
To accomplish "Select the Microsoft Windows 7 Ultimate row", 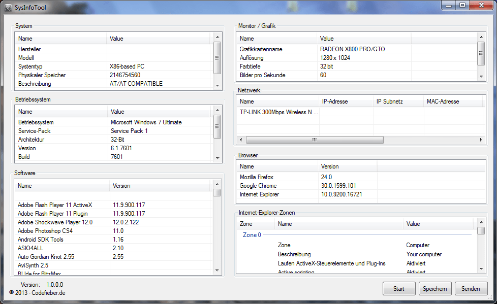I will click(114, 122).
